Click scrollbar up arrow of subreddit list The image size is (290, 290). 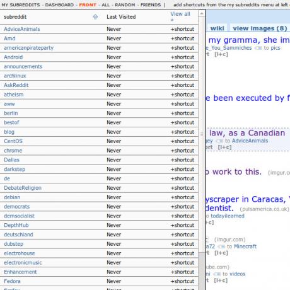[x=202, y=14]
